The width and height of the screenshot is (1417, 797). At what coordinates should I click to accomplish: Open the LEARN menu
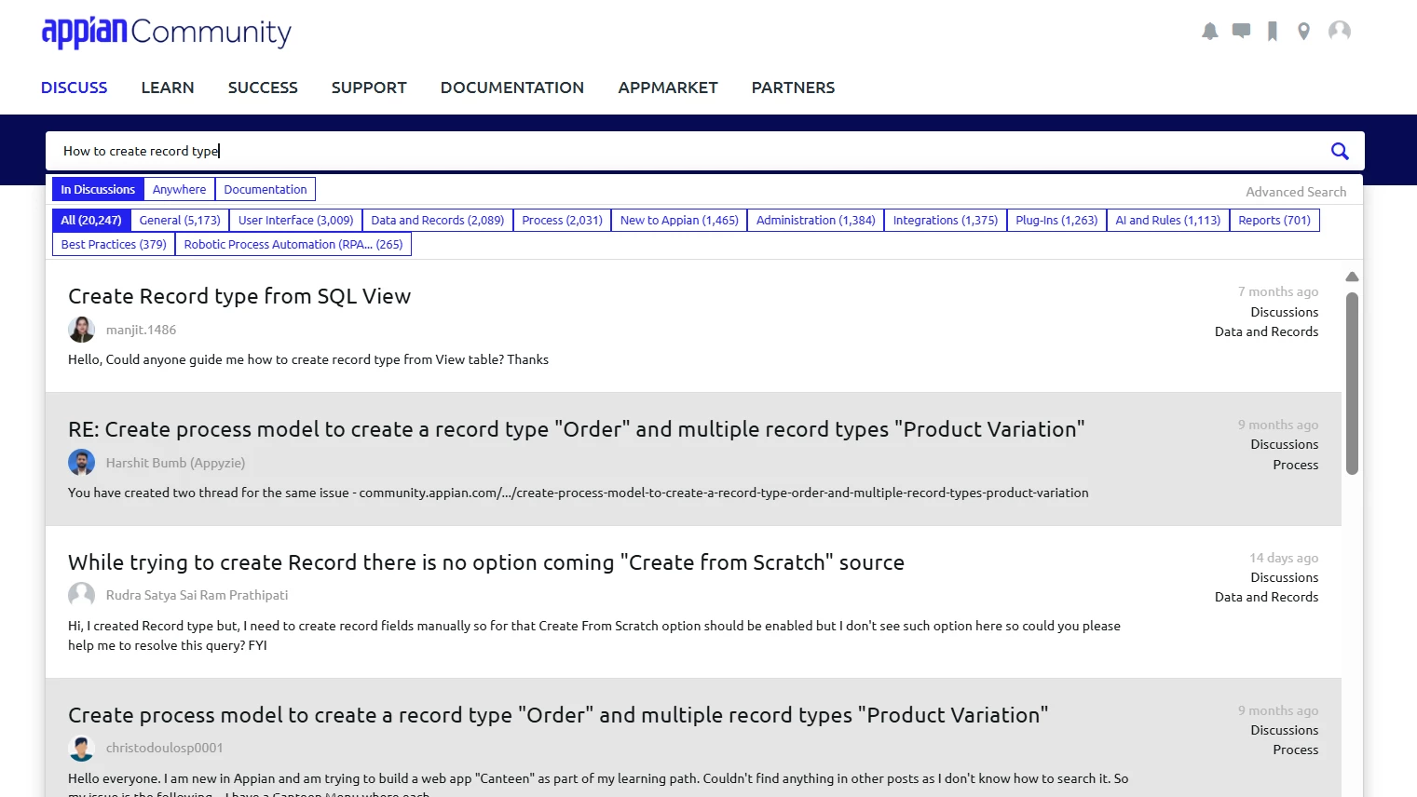168,88
